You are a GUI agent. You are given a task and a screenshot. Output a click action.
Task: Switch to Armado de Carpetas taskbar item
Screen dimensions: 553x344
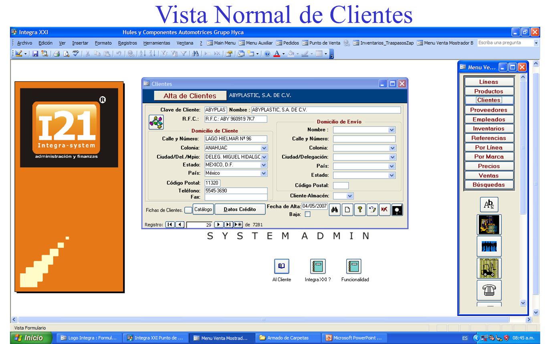pos(287,338)
